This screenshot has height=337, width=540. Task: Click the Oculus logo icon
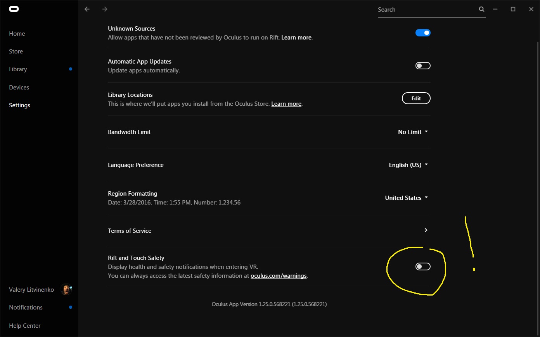pos(14,9)
